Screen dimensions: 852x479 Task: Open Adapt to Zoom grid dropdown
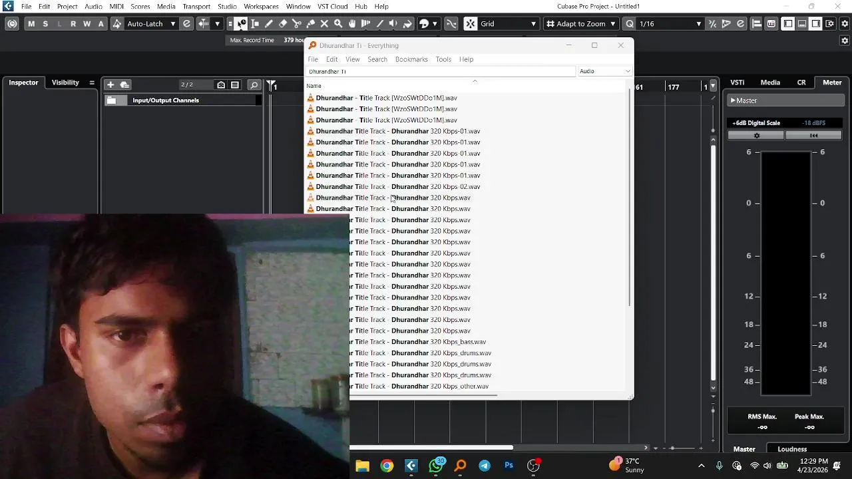[x=581, y=23]
